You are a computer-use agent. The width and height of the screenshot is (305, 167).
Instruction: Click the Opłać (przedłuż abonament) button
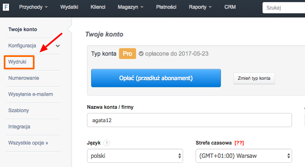click(156, 78)
